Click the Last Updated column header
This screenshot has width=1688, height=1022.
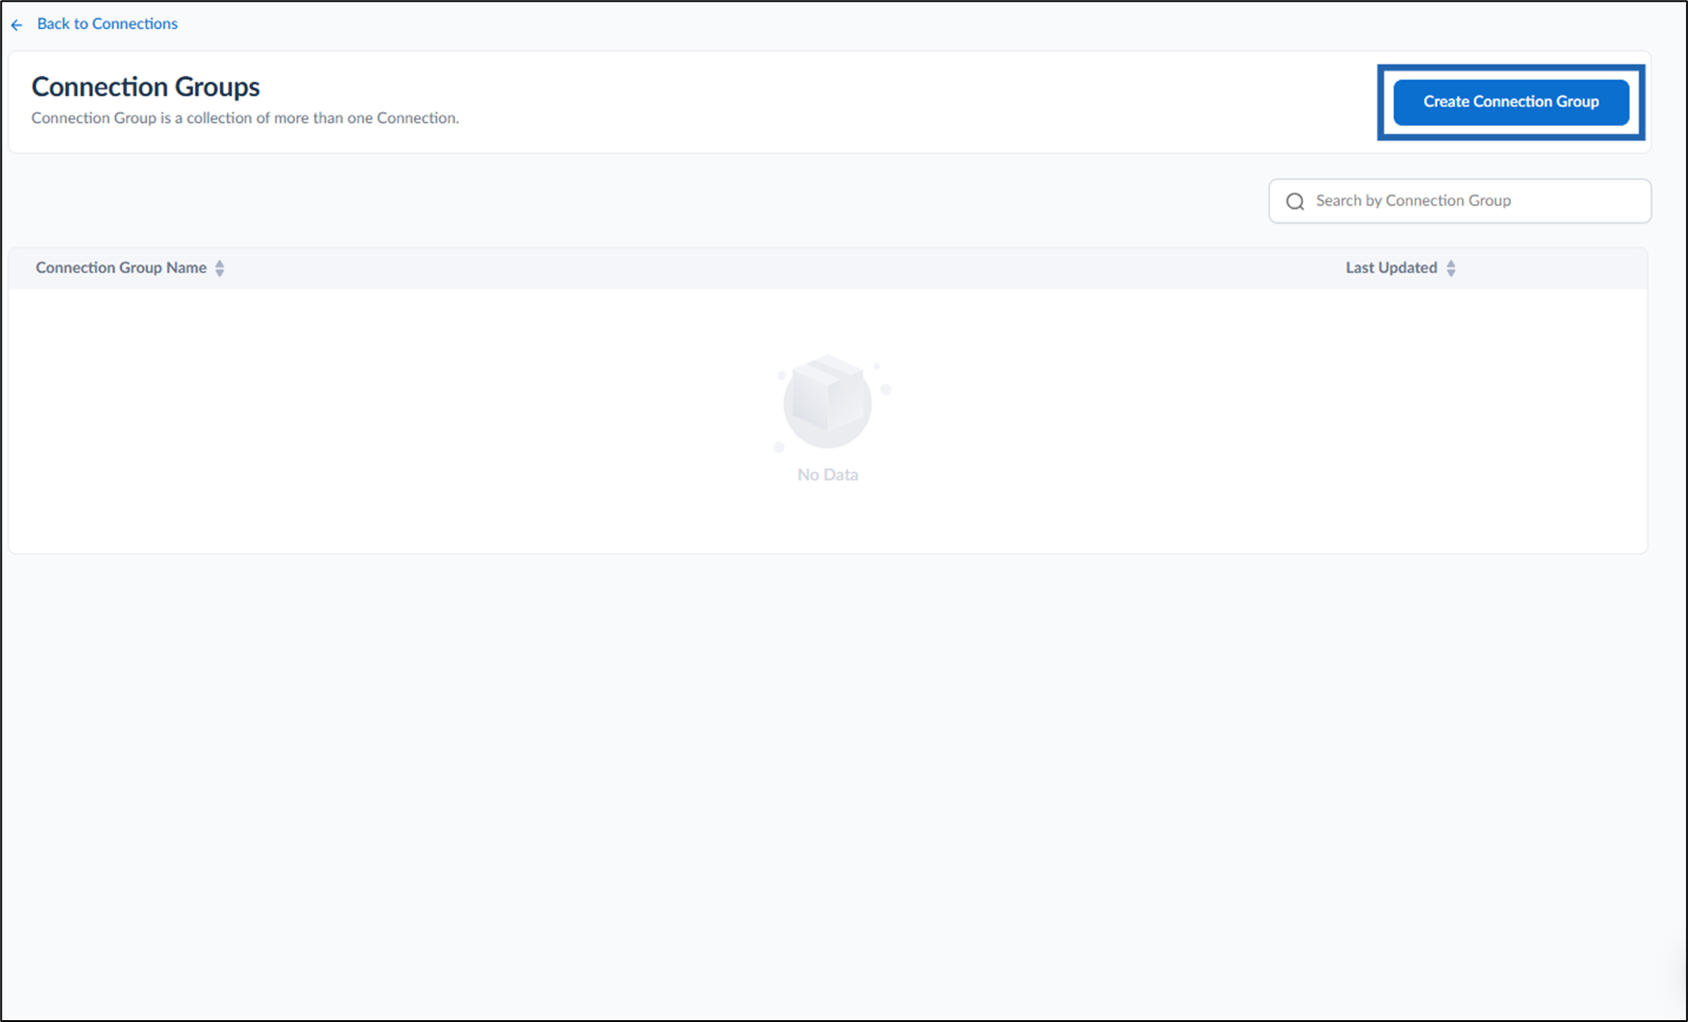[x=1391, y=268]
